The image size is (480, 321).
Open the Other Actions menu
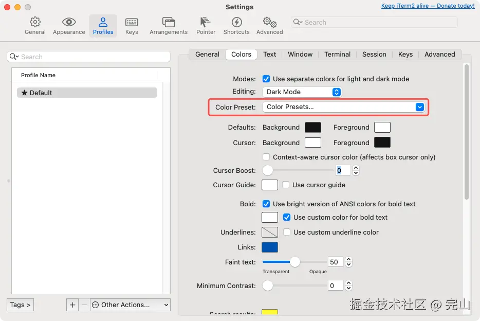click(x=130, y=305)
